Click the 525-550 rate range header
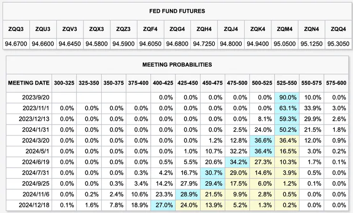Image resolution: width=353 pixels, height=213 pixels. (x=287, y=83)
